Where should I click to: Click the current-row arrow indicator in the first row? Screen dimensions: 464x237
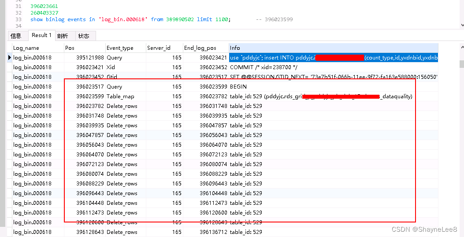[x=10, y=57]
